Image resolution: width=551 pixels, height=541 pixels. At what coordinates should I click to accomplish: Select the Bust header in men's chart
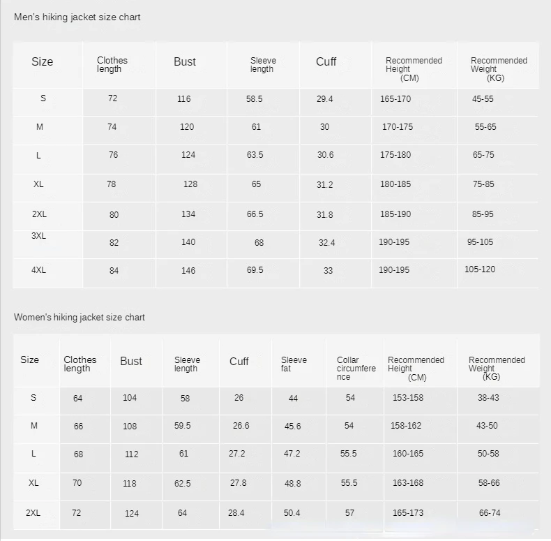[x=185, y=62]
